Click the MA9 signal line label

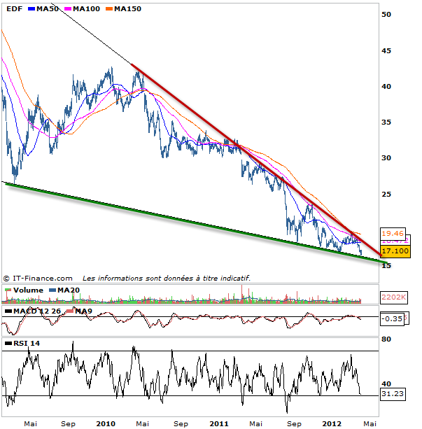(83, 311)
